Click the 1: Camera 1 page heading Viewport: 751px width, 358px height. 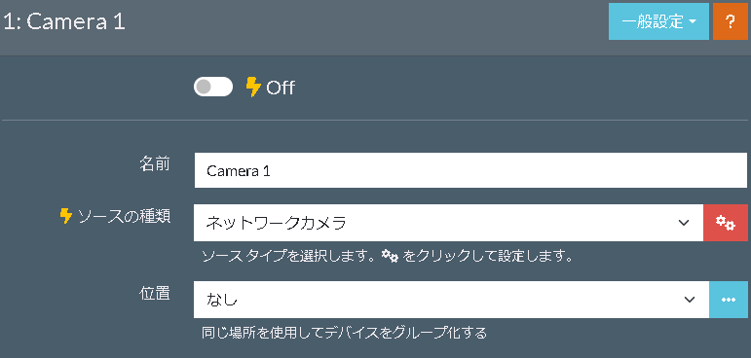click(x=64, y=22)
